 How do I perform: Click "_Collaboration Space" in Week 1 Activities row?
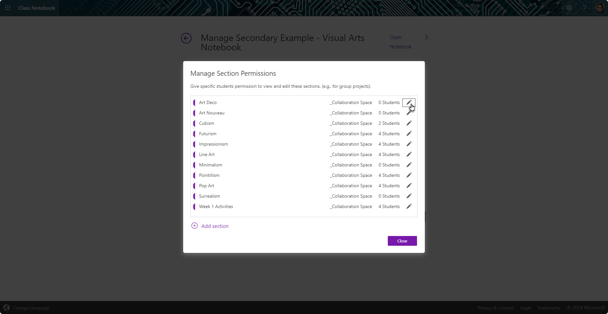point(351,206)
